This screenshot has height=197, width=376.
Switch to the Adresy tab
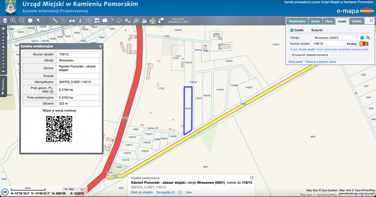pos(315,21)
